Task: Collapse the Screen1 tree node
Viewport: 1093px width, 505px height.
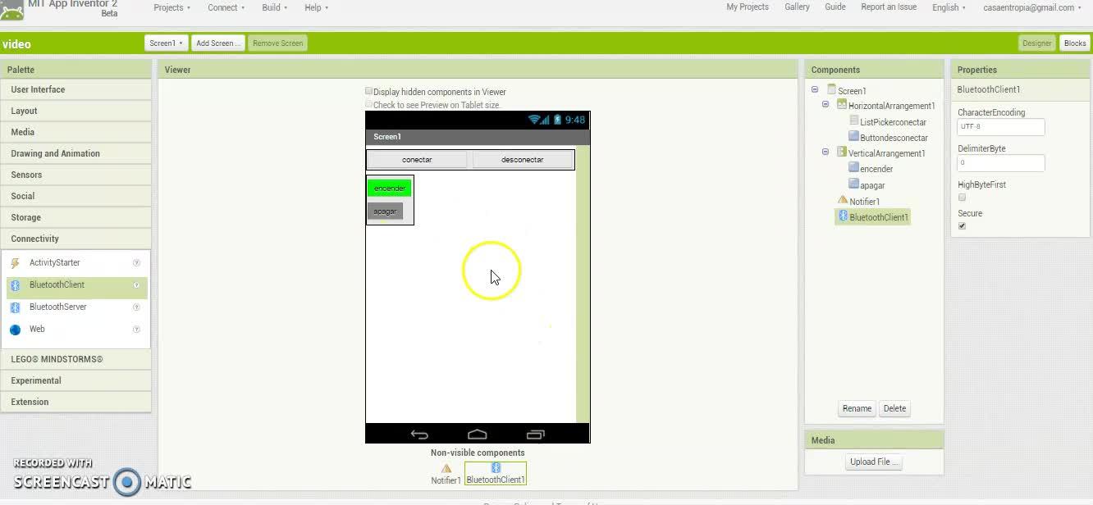Action: click(x=815, y=89)
